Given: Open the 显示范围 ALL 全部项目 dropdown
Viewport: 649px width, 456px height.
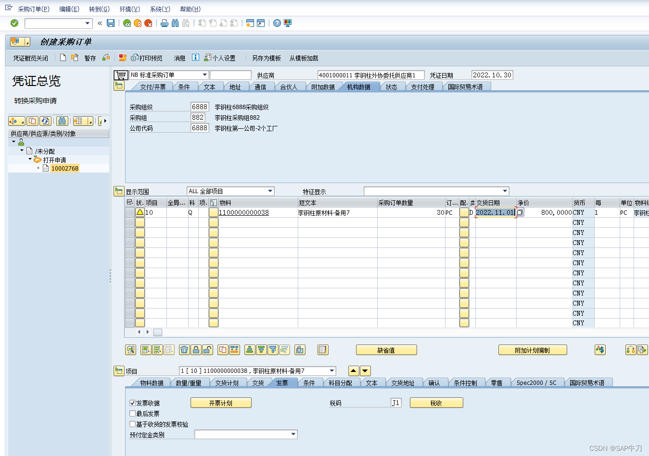Looking at the screenshot, I should [x=270, y=191].
